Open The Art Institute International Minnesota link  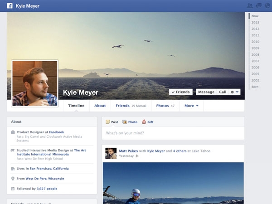pos(51,152)
